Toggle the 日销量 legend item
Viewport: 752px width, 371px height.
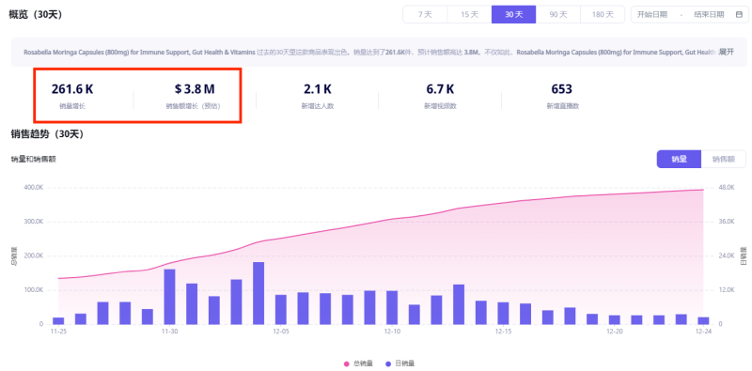tap(400, 363)
